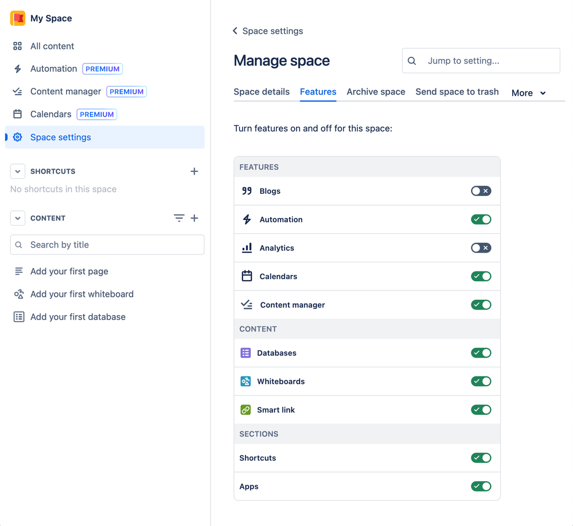573x526 pixels.
Task: Click the Analytics bar chart icon
Action: [247, 248]
